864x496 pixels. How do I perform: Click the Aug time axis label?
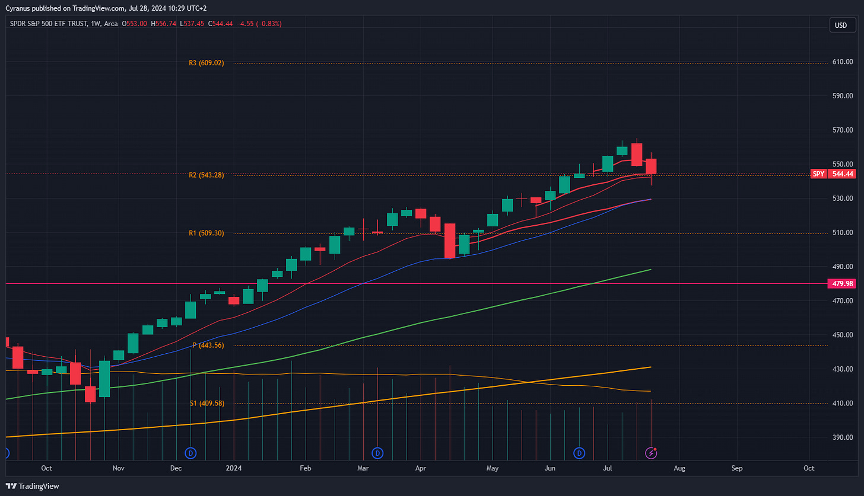pyautogui.click(x=679, y=468)
